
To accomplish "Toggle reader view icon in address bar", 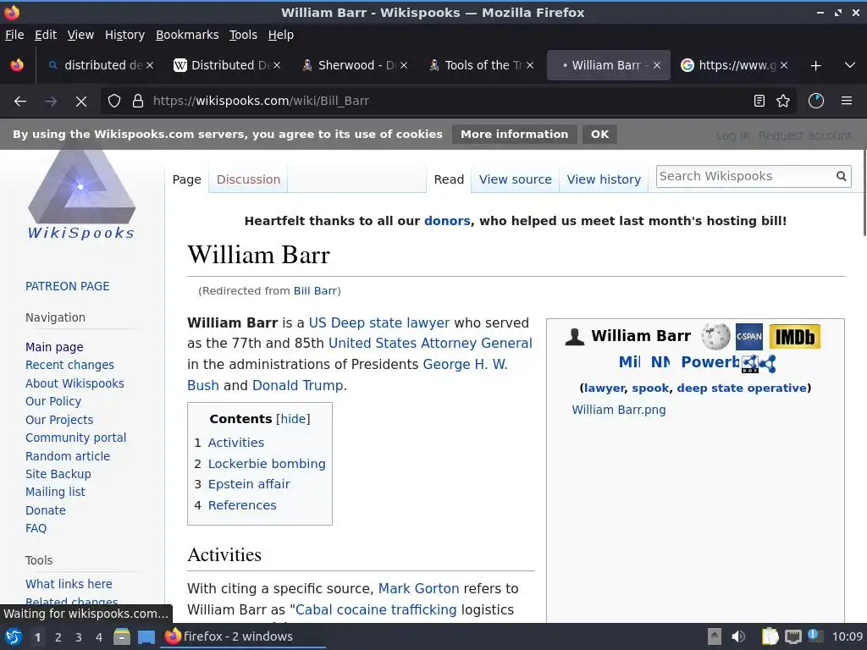I will 759,102.
